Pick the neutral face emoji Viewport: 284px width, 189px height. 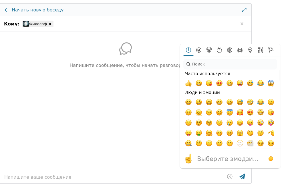click(209, 143)
